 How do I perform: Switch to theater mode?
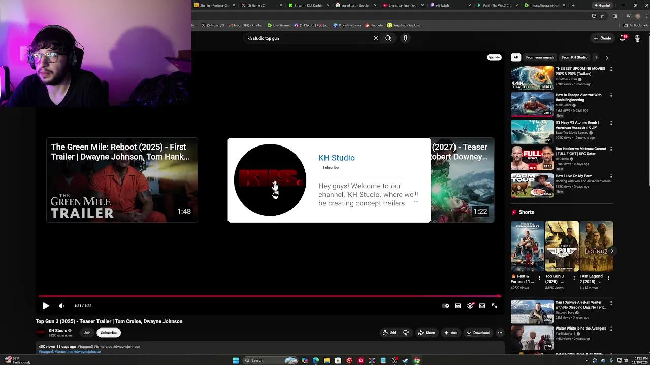point(482,306)
